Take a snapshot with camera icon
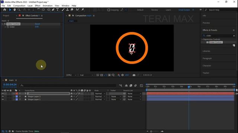The width and height of the screenshot is (238, 133). 134,75
